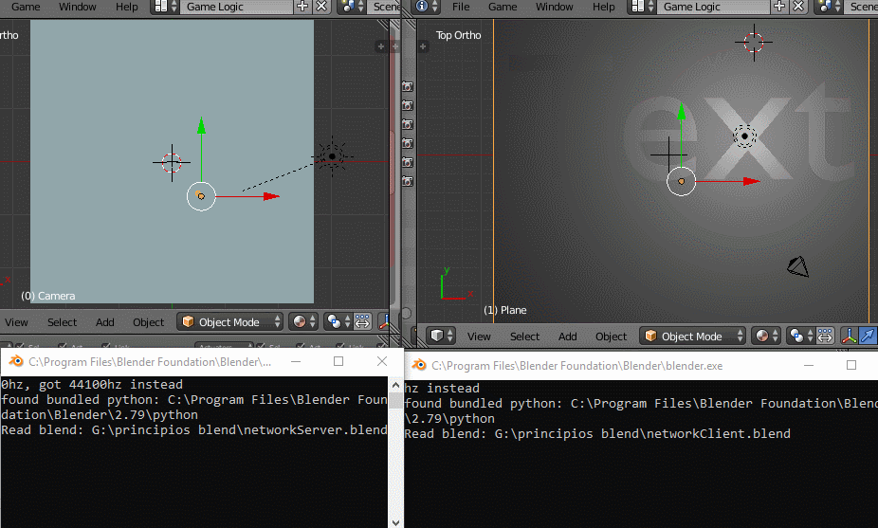Click third camera icon in vertical strip
Viewport: 878px width, 528px height.
tap(408, 125)
